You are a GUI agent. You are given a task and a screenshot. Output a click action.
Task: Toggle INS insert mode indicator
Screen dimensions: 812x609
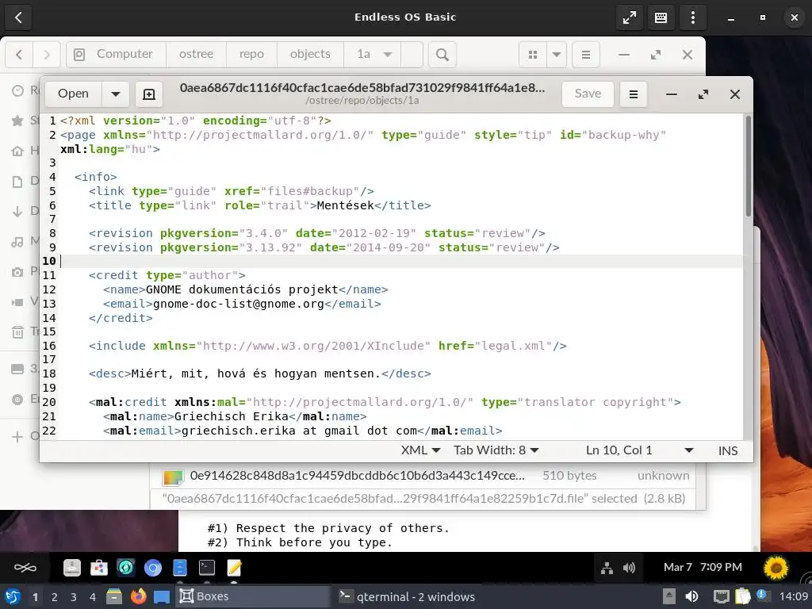728,450
